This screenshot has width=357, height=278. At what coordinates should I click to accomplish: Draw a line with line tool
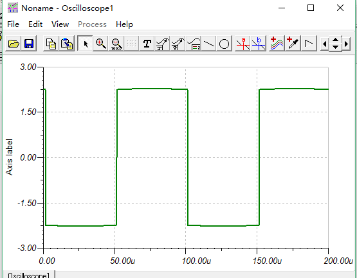point(209,43)
